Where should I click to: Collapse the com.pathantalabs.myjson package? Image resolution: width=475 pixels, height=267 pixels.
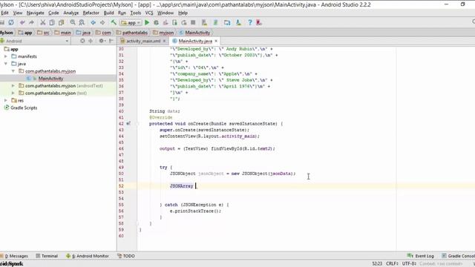[13, 71]
